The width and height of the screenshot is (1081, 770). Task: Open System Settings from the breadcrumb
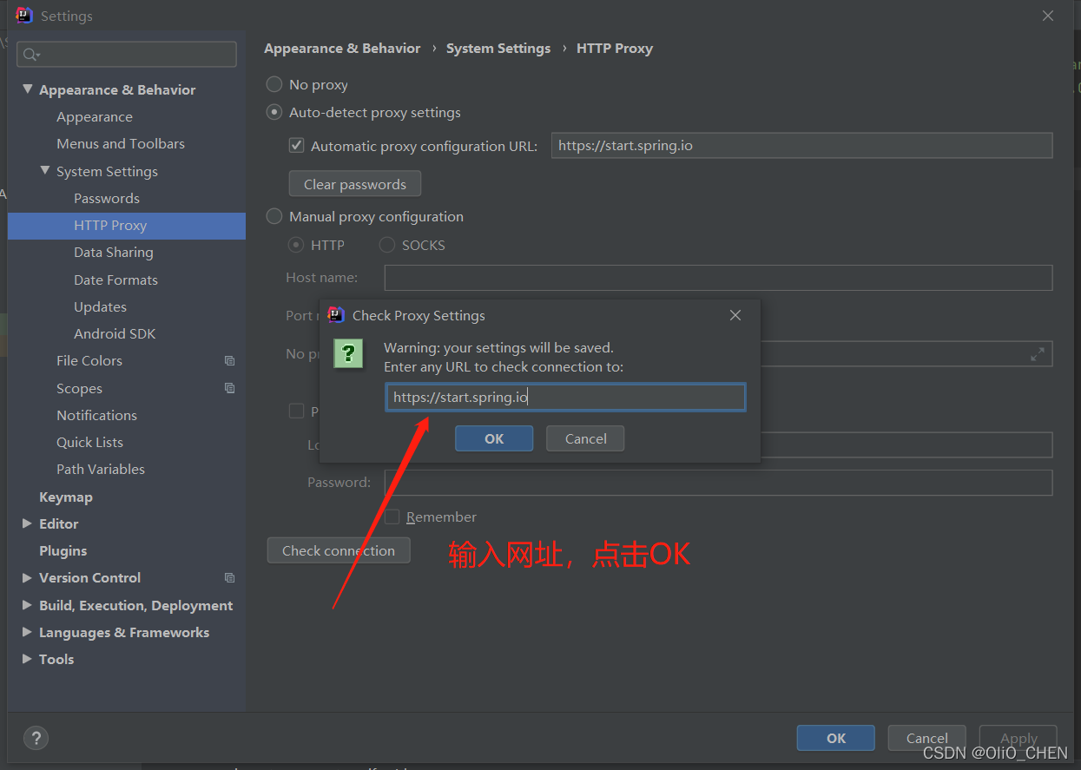point(498,48)
